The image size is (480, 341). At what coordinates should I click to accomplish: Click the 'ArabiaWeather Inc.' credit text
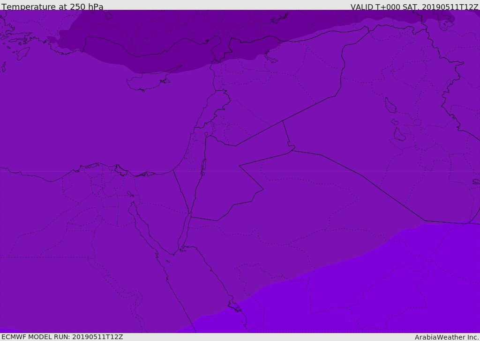click(447, 337)
